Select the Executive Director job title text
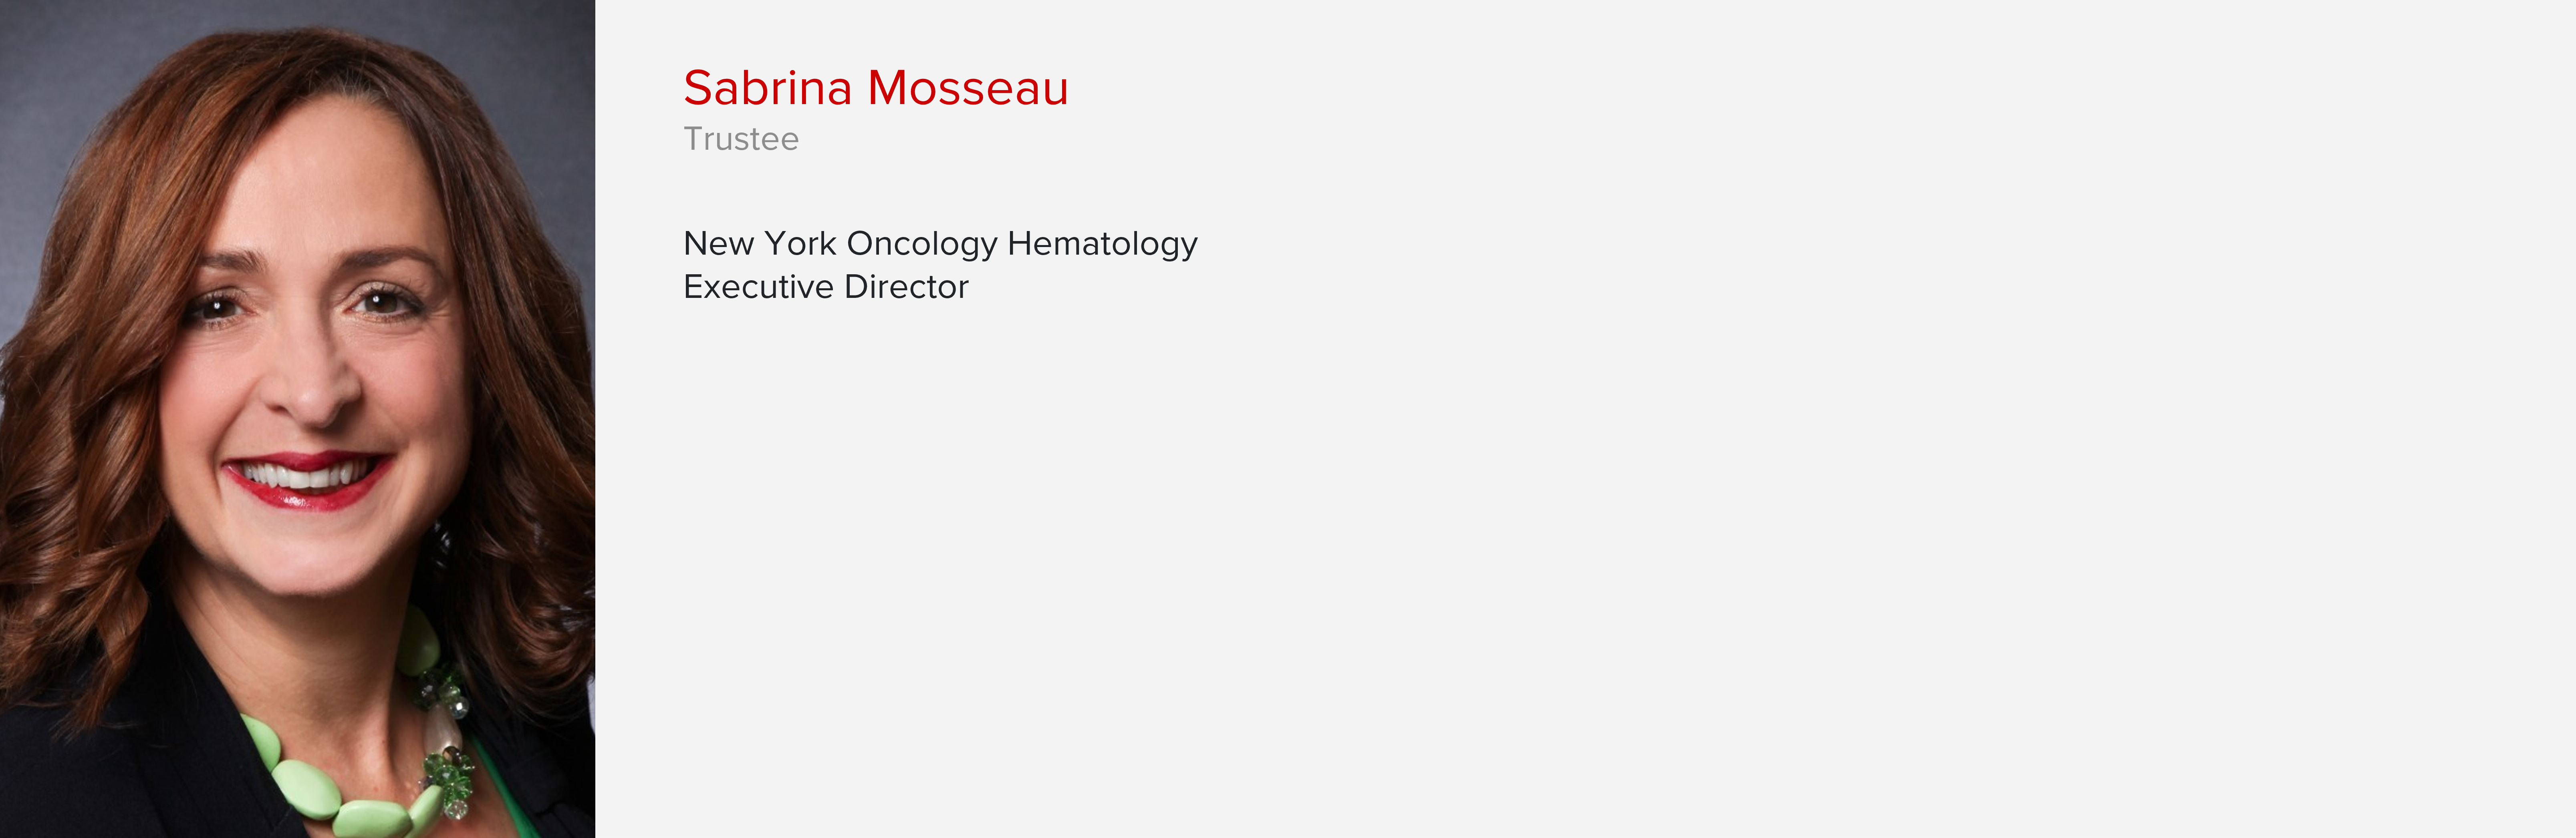This screenshot has width=2576, height=838. point(826,287)
